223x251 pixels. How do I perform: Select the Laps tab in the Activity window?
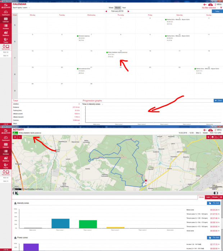click(208, 197)
